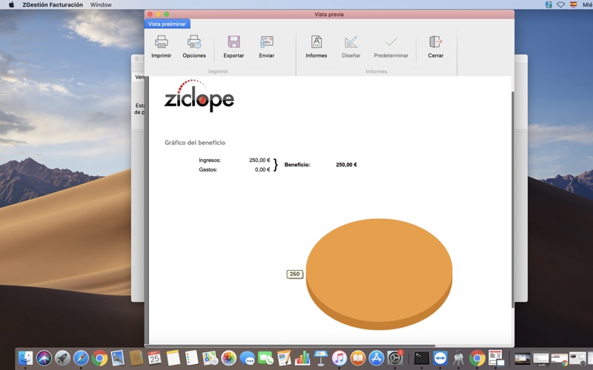Open Terminal from the Dock
Viewport: 593px width, 370px height.
[x=421, y=358]
